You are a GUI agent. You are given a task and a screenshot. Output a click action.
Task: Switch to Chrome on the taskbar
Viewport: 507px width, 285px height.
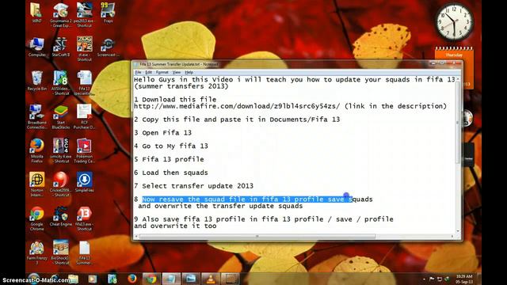151,279
